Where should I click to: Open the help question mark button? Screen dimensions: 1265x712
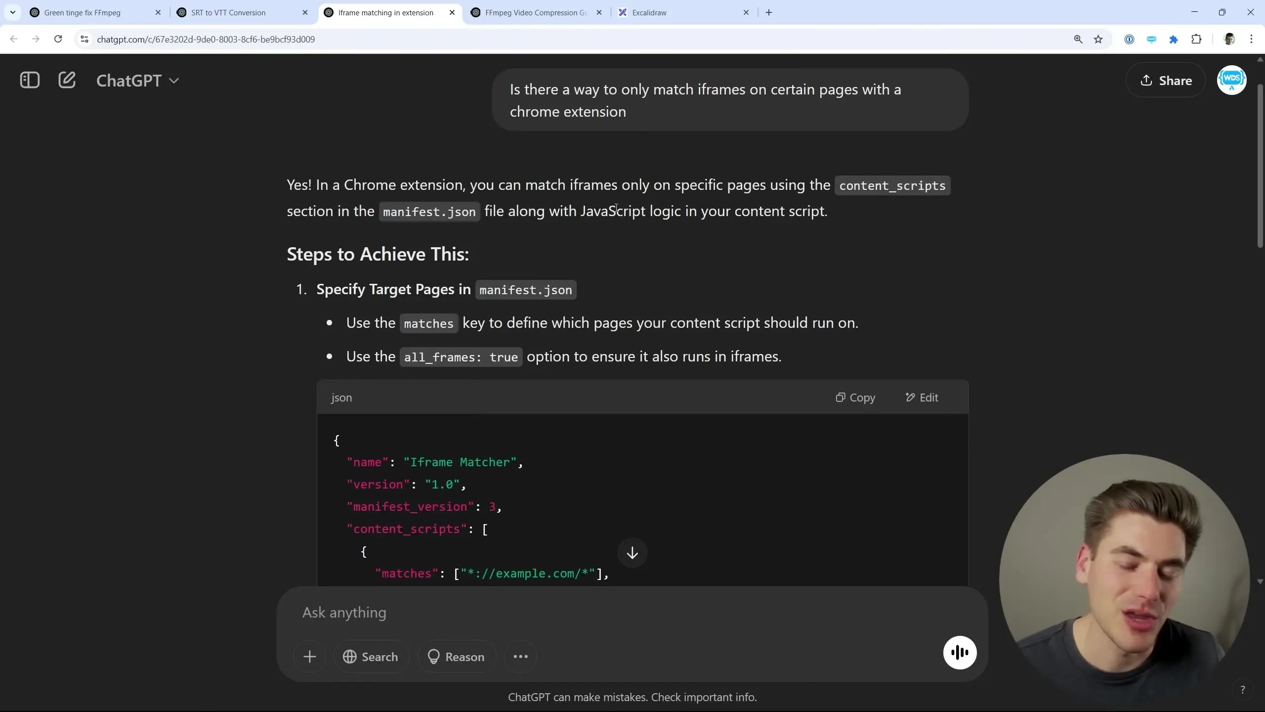pos(1242,689)
